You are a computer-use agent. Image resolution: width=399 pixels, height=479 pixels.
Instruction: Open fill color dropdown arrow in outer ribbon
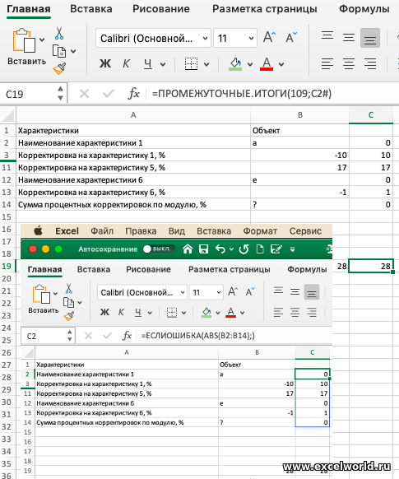250,64
